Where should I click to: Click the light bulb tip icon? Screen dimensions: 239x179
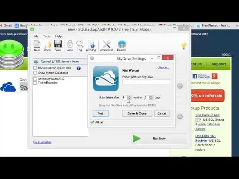pos(184,45)
